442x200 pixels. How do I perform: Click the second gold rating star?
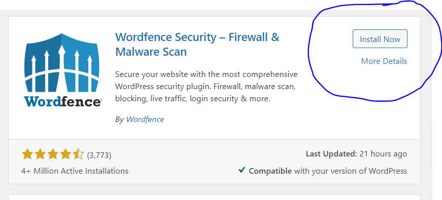tap(40, 154)
